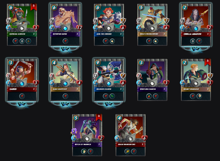This screenshot has width=220, height=161.
Task: Click the Rare badge under Orella Abadon
Action: pos(196,49)
